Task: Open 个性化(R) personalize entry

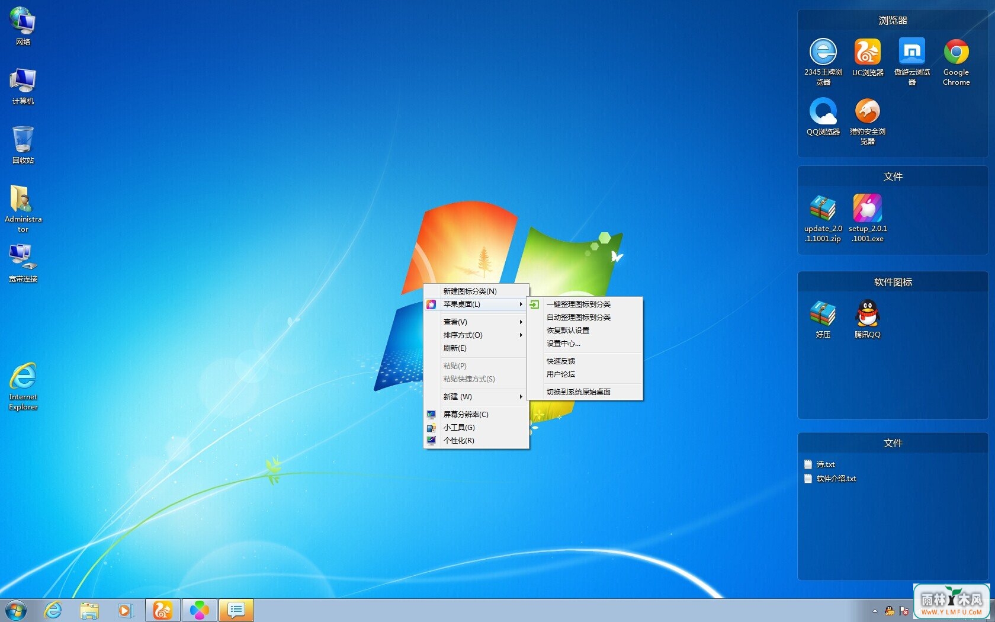Action: coord(476,440)
